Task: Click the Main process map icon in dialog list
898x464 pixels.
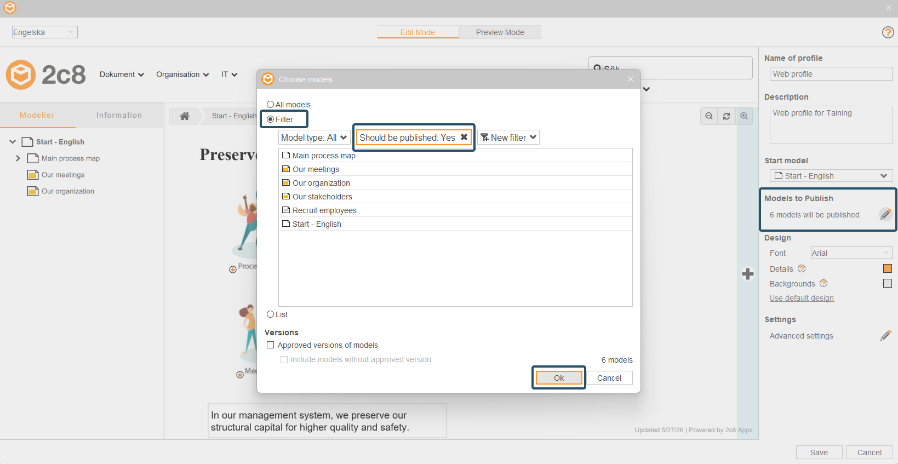Action: coord(286,155)
